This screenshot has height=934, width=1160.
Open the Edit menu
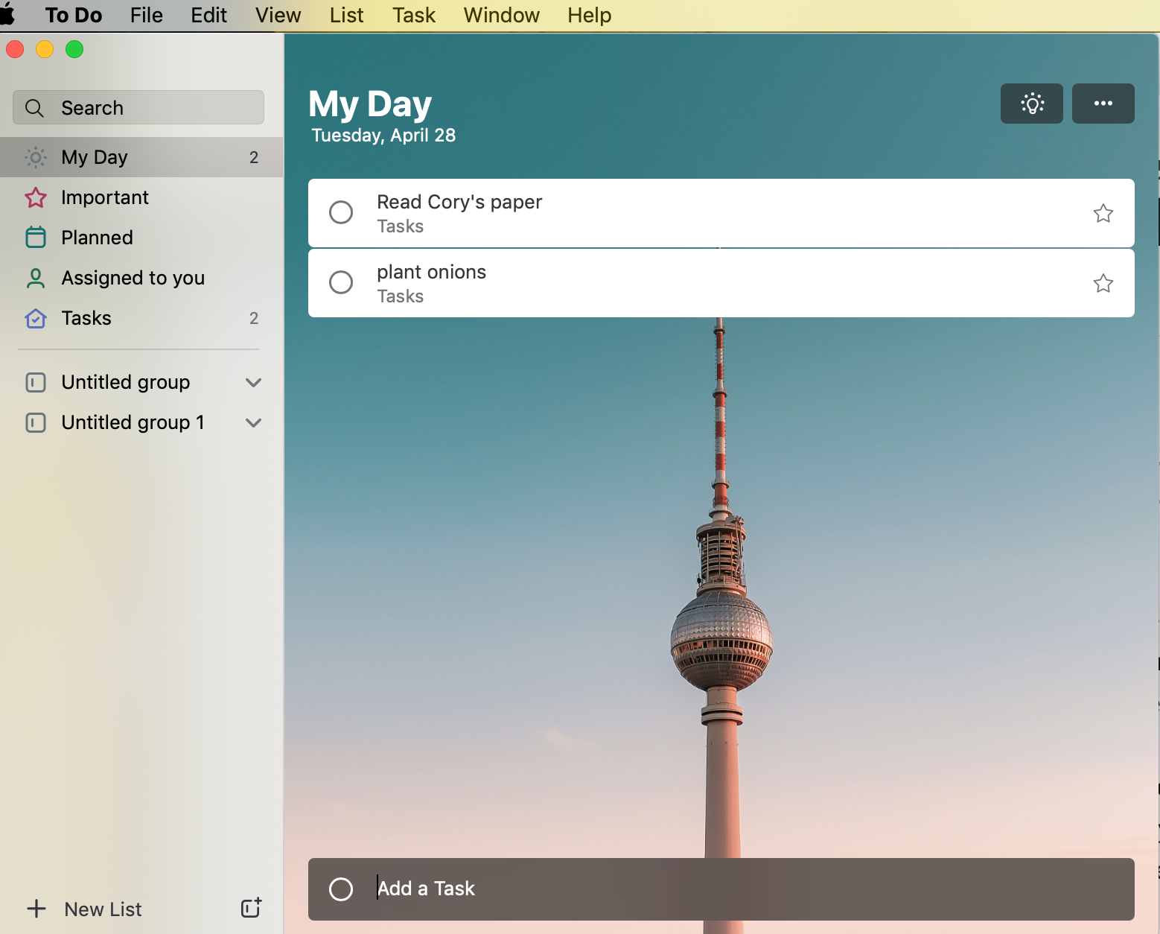pos(208,15)
